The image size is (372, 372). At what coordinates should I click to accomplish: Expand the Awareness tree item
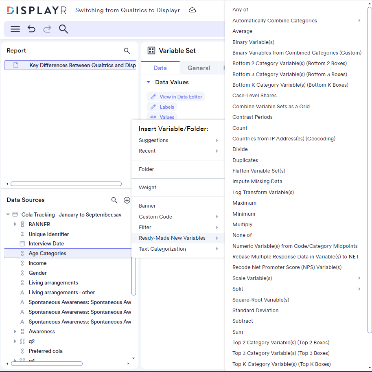pyautogui.click(x=15, y=331)
